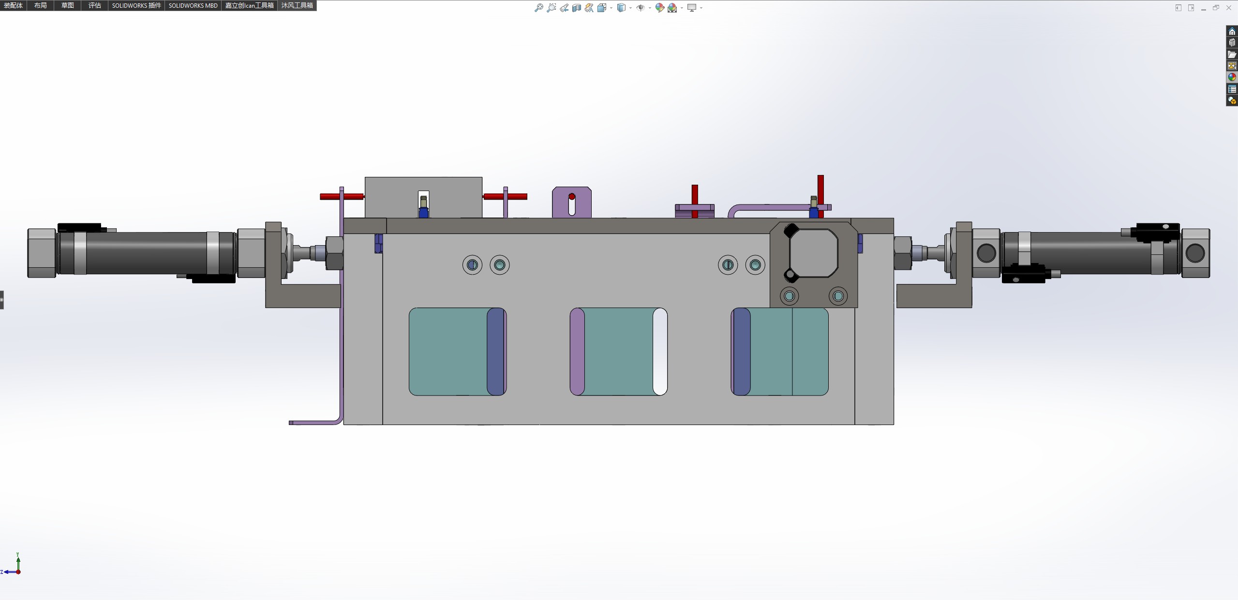Open the Design Library task pane tab
Viewport: 1238px width, 600px height.
1232,43
